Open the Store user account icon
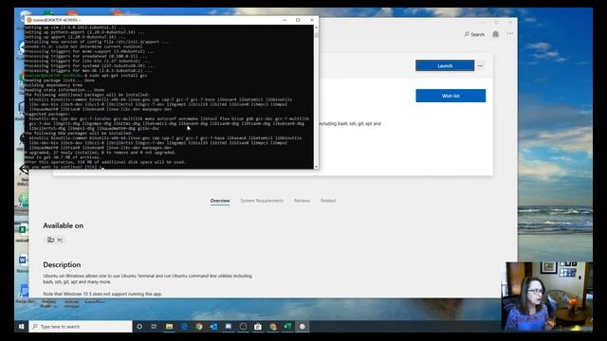 click(x=495, y=34)
